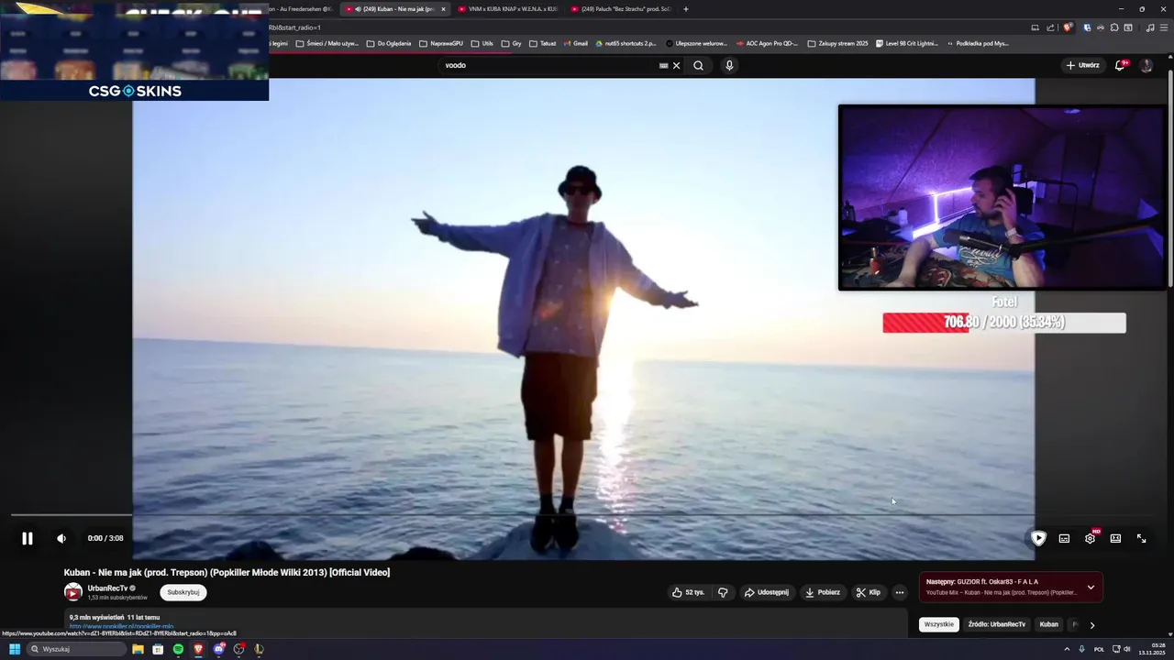The height and width of the screenshot is (660, 1174).
Task: Open the Klip scissors button
Action: tap(868, 592)
